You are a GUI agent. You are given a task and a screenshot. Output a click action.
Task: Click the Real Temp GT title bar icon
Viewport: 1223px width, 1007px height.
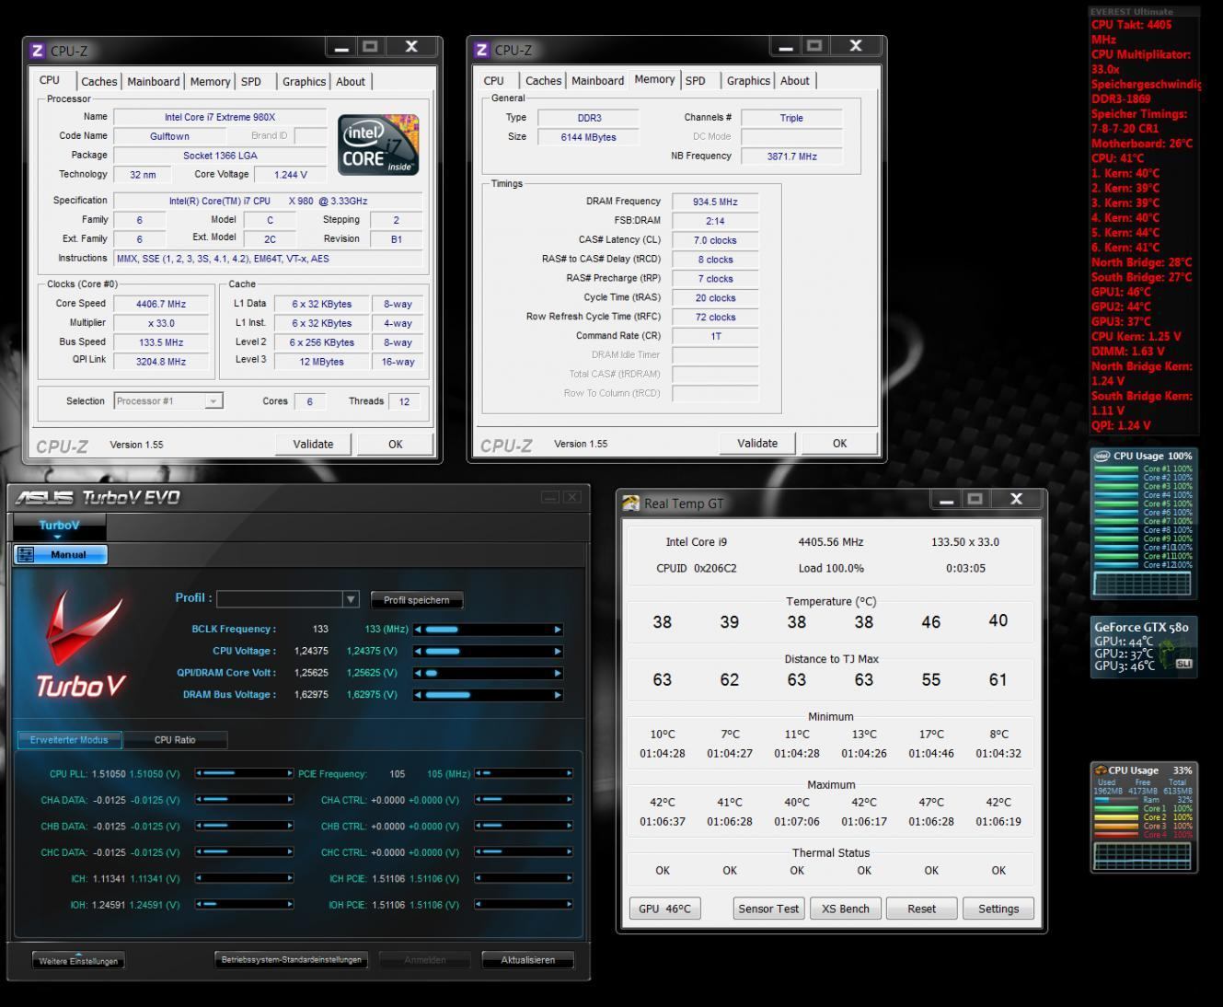pos(630,503)
